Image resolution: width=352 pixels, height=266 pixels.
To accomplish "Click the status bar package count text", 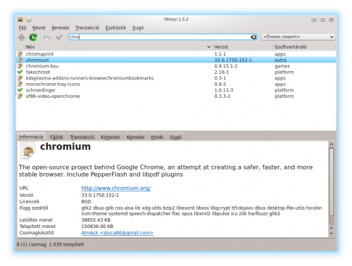I will coord(50,244).
